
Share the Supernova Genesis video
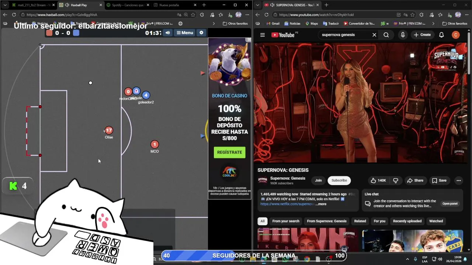click(415, 180)
